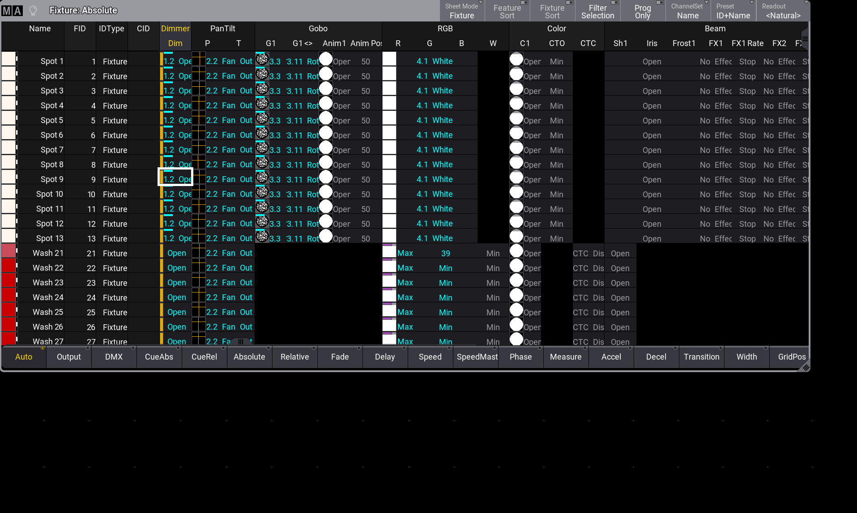Toggle the Prog Only option
857x513 pixels.
(643, 11)
